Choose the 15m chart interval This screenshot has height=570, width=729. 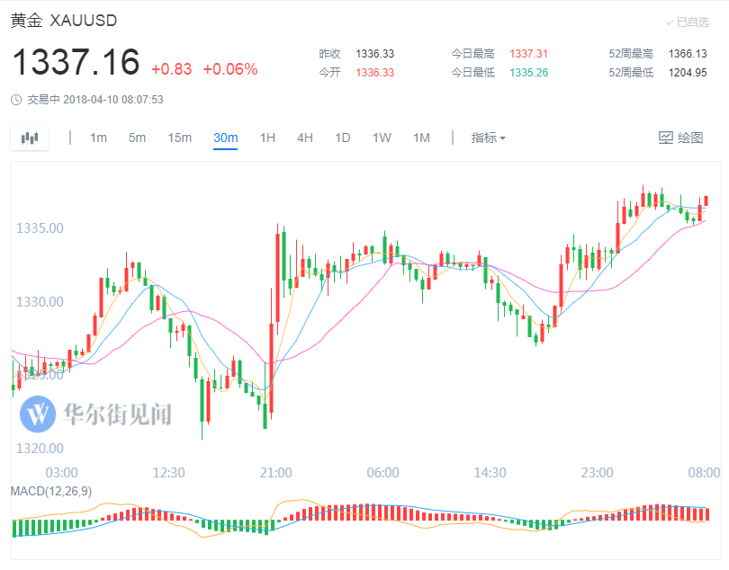(x=179, y=138)
